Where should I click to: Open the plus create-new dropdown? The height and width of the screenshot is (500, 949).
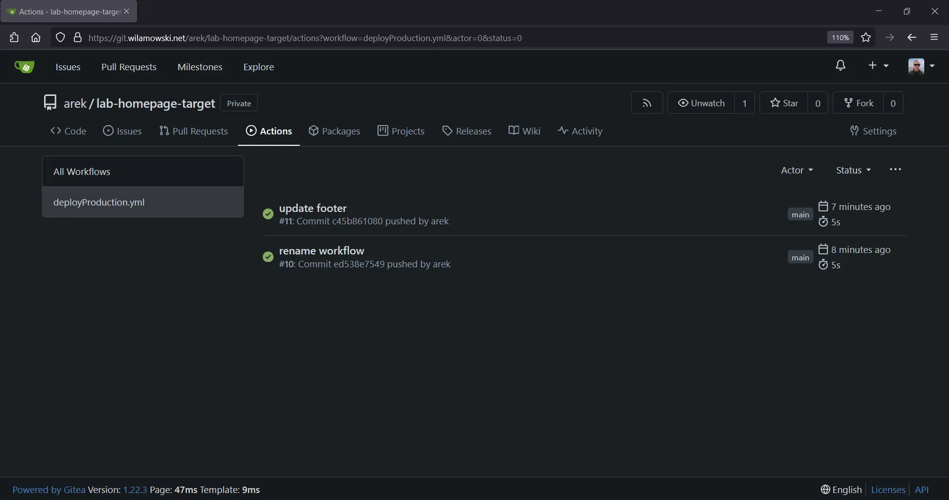(x=878, y=65)
